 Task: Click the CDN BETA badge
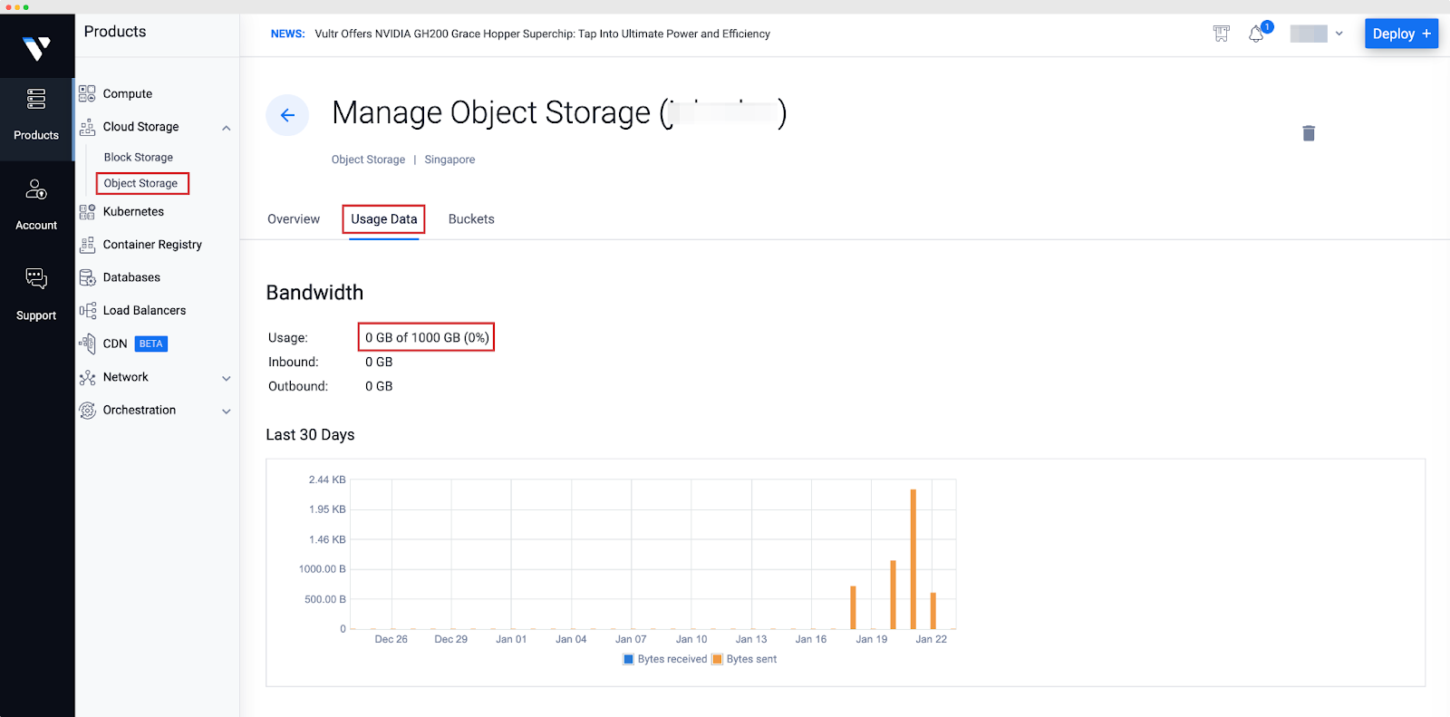point(151,344)
